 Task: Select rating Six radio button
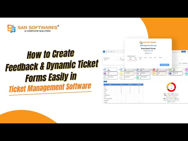154,58
